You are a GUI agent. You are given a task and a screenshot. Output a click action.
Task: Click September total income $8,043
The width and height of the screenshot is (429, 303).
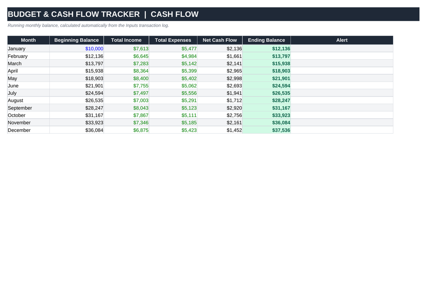point(127,108)
